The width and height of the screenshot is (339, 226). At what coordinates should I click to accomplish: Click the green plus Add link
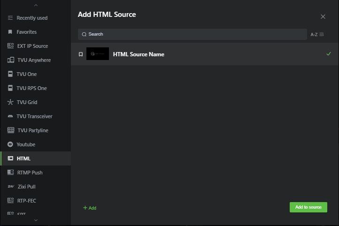[x=90, y=208]
